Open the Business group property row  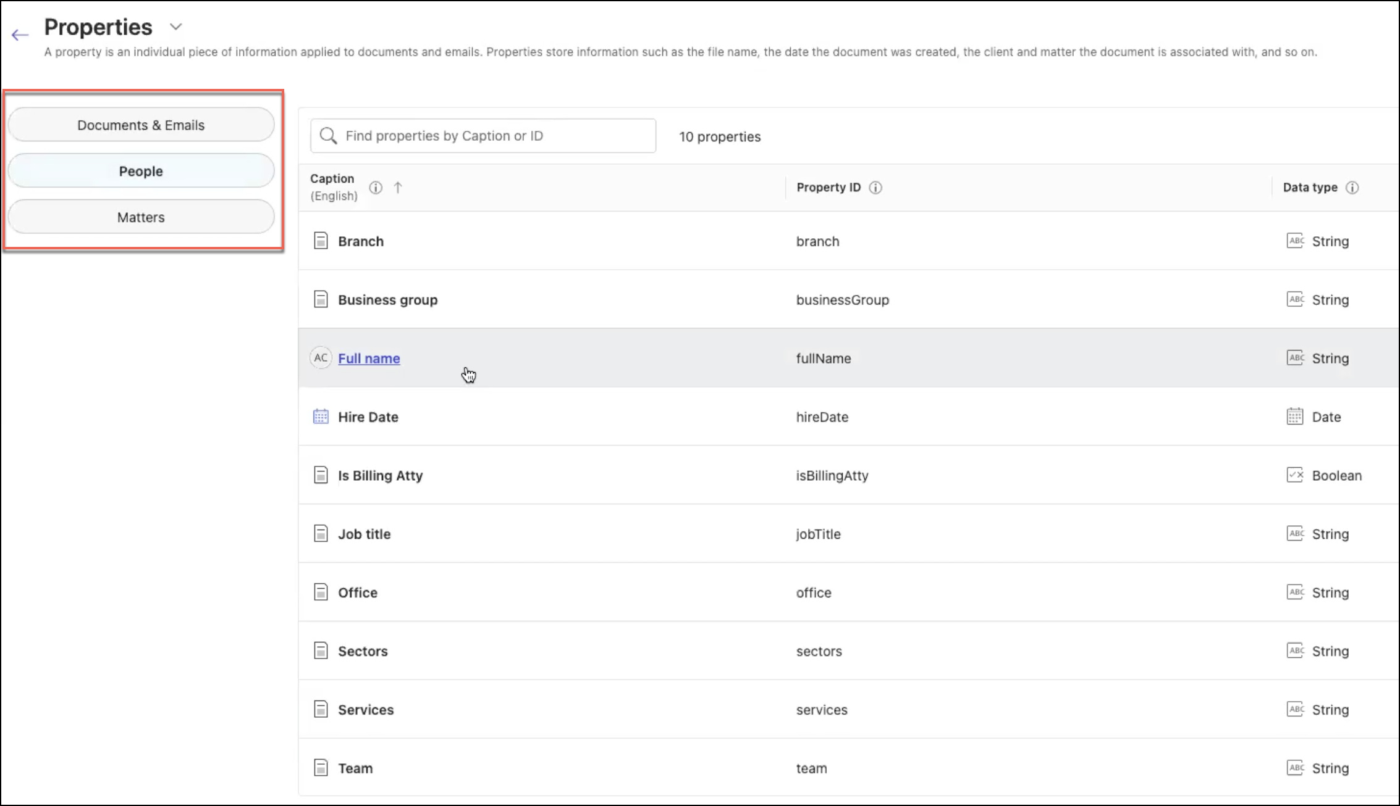(387, 300)
